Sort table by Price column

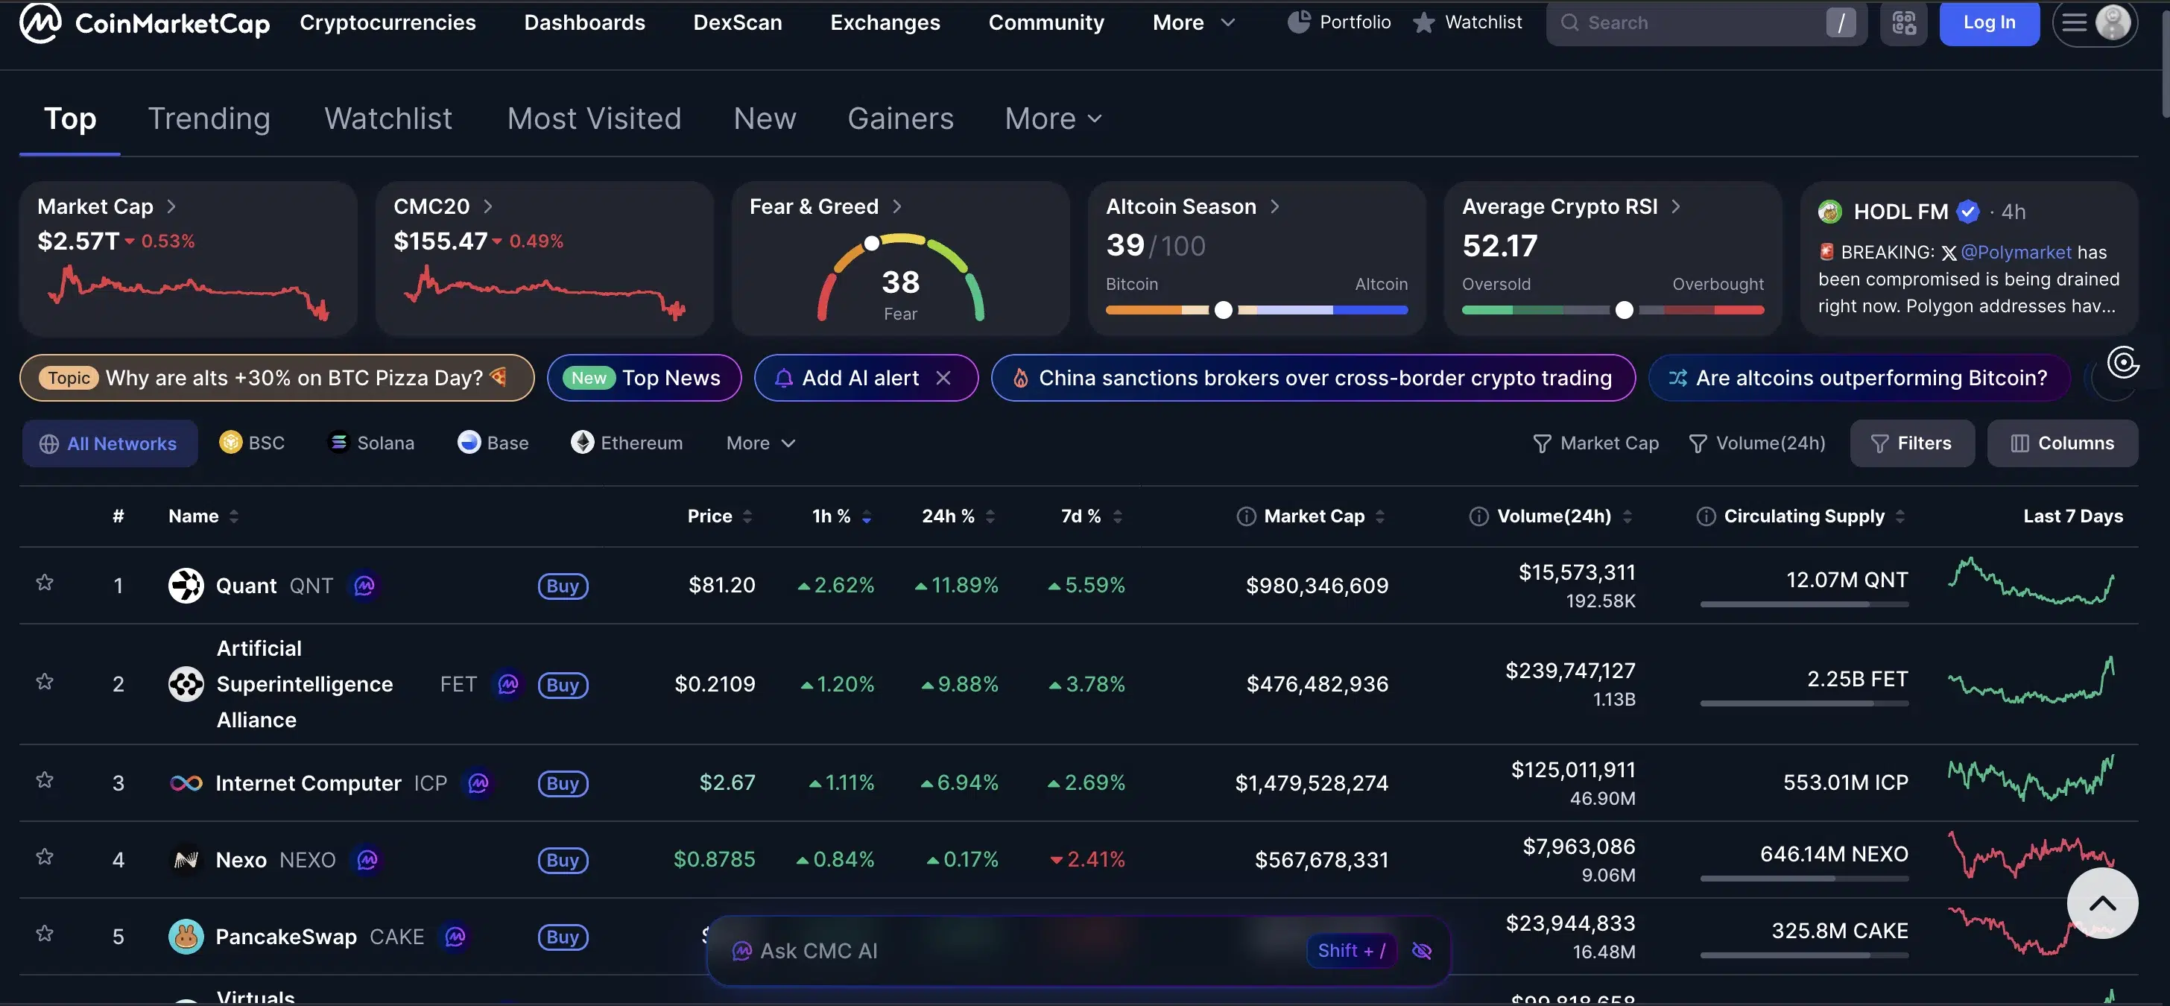[719, 516]
